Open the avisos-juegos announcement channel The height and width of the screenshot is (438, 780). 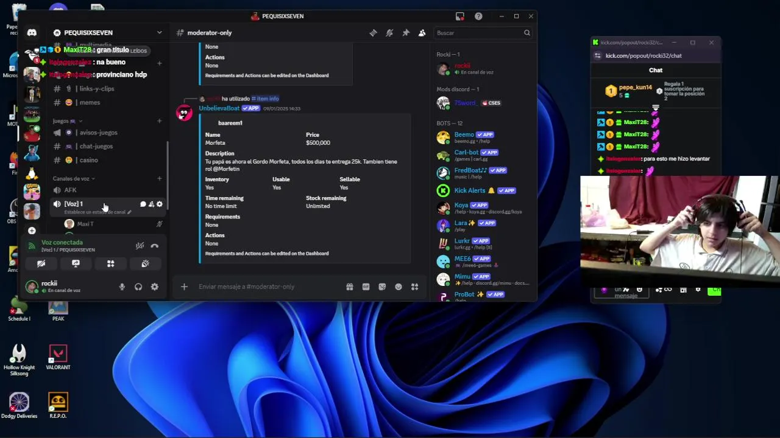97,133
